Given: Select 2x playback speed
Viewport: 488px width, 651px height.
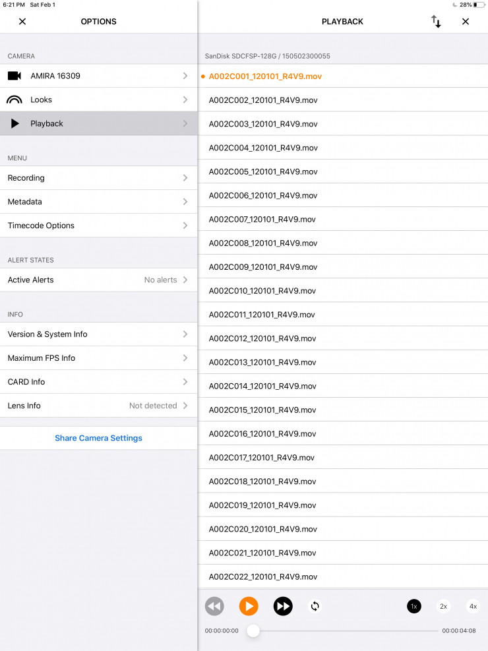Looking at the screenshot, I should [x=444, y=606].
